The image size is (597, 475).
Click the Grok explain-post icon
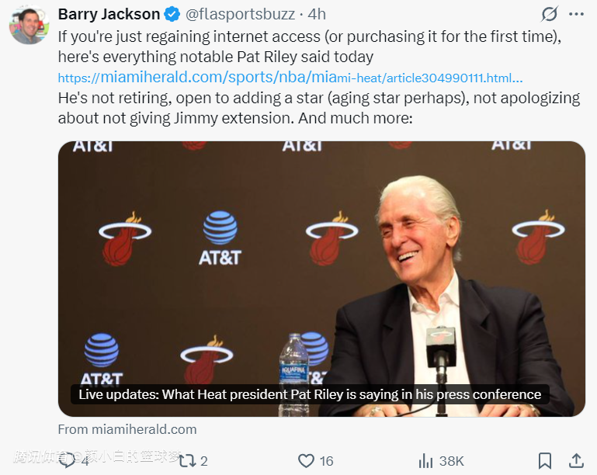coord(549,15)
